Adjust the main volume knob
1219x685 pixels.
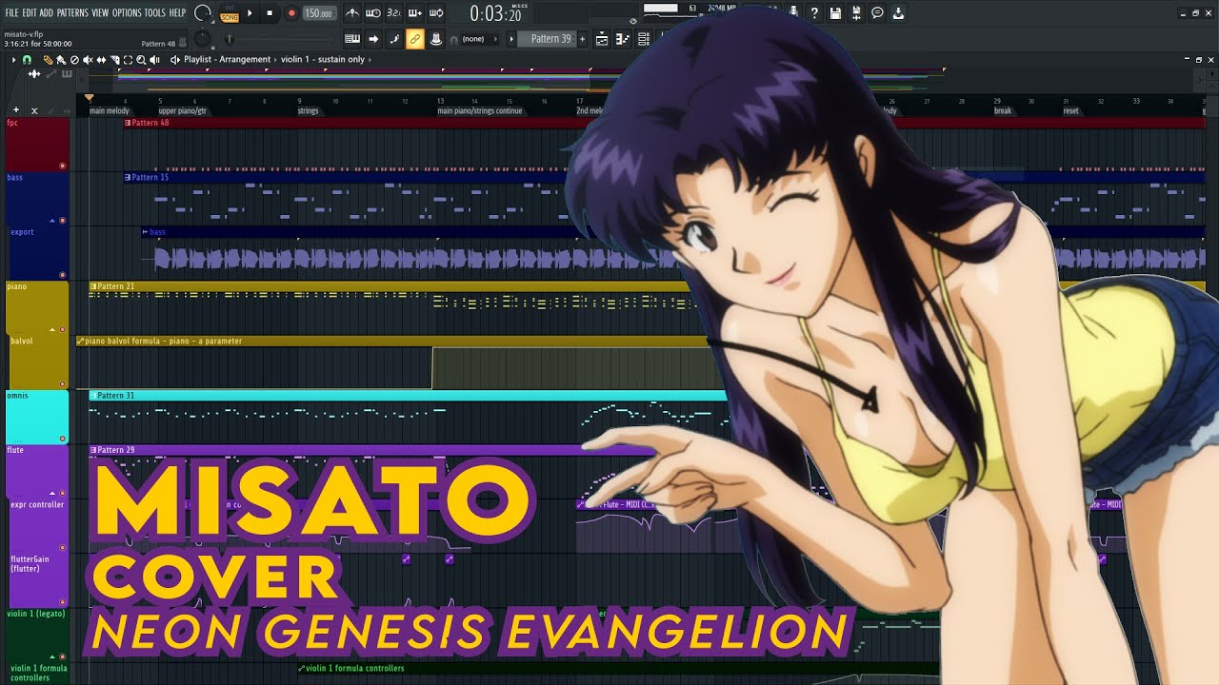(x=203, y=13)
